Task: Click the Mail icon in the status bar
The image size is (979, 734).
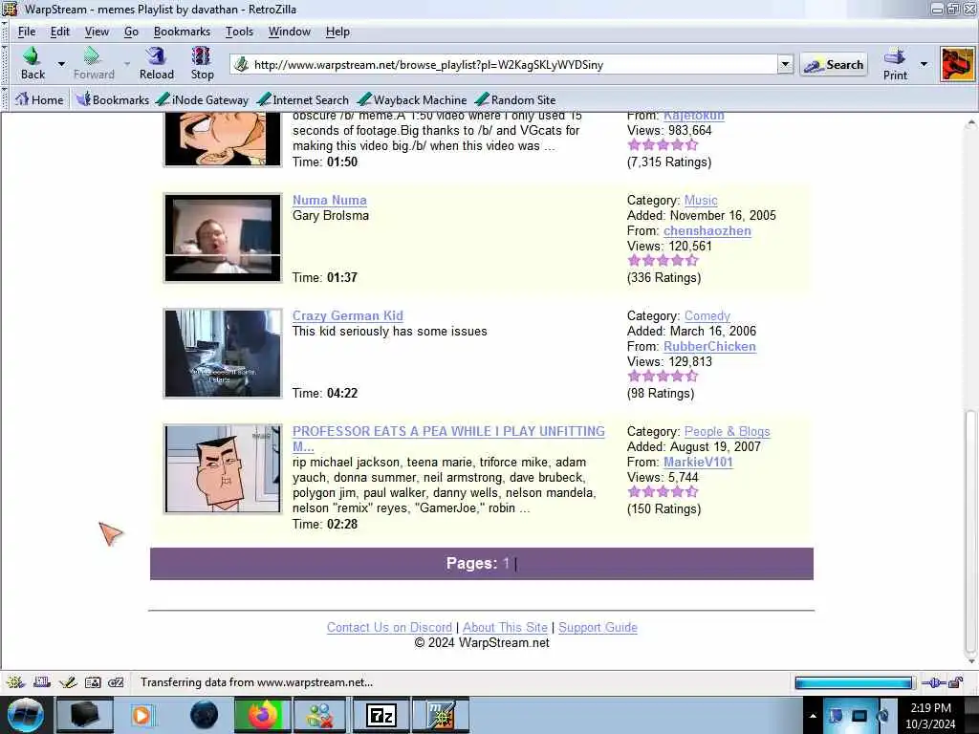Action: [41, 682]
